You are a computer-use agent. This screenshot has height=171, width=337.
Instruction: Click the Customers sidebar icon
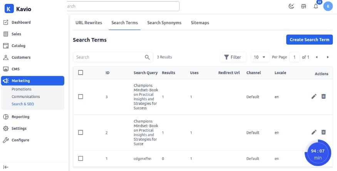6,57
